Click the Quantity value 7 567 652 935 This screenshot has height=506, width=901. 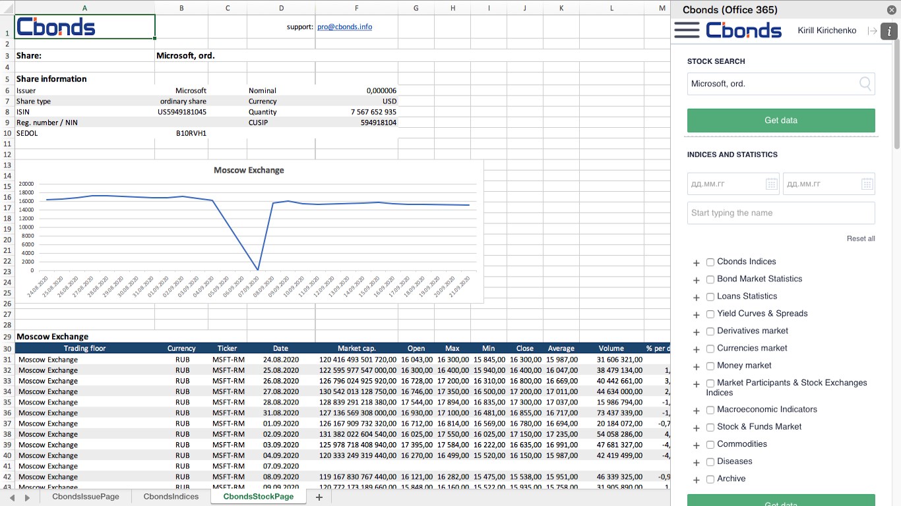373,112
